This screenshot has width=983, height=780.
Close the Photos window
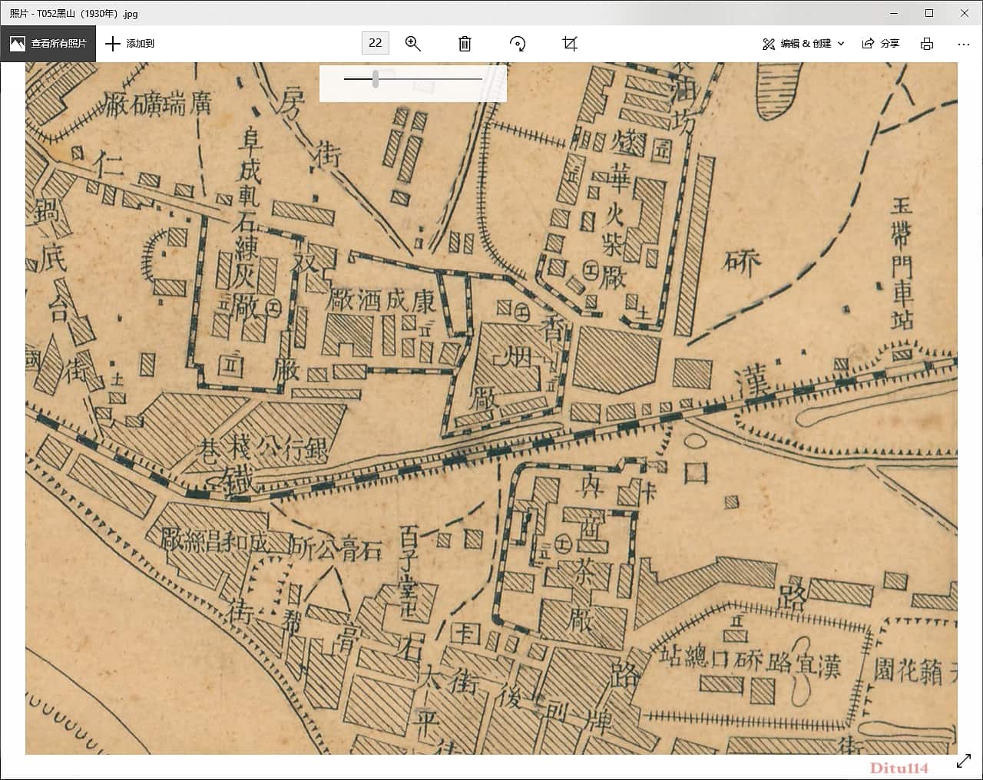tap(965, 13)
